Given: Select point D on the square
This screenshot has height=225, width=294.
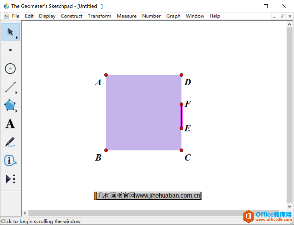Looking at the screenshot, I should tap(181, 75).
